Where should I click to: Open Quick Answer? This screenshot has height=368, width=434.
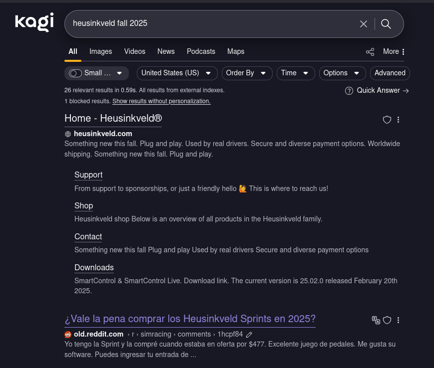click(x=378, y=90)
